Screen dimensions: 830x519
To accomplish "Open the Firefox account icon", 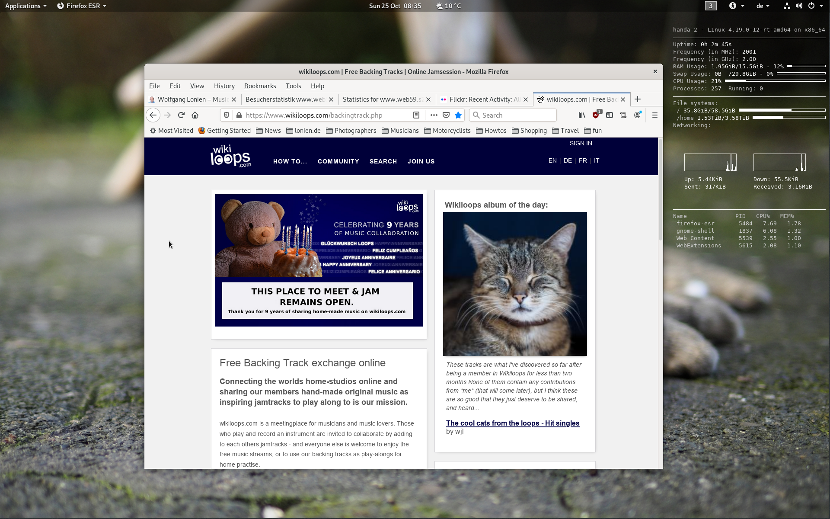I will pyautogui.click(x=637, y=115).
